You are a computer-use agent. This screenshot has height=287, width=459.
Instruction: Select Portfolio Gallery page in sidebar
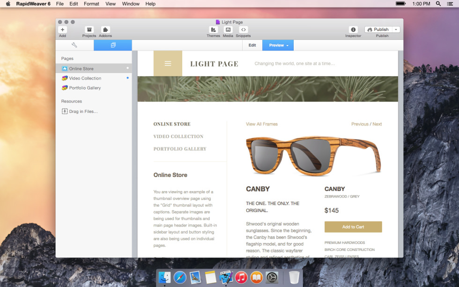94,88
